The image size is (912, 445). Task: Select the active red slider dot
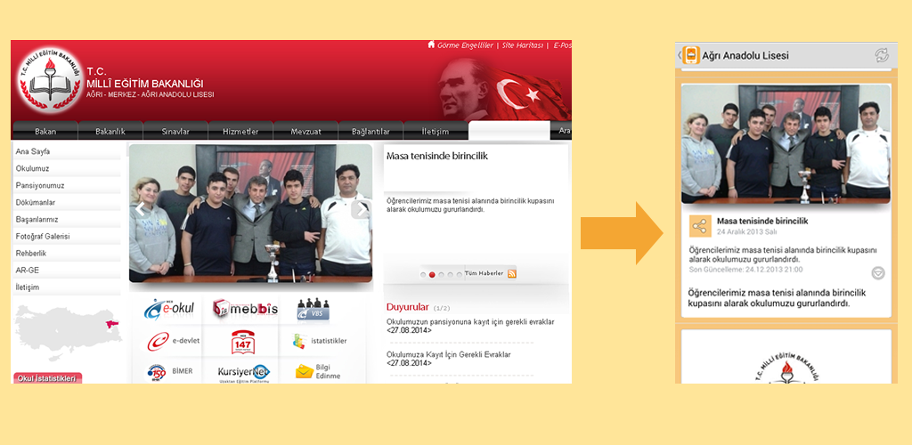432,275
